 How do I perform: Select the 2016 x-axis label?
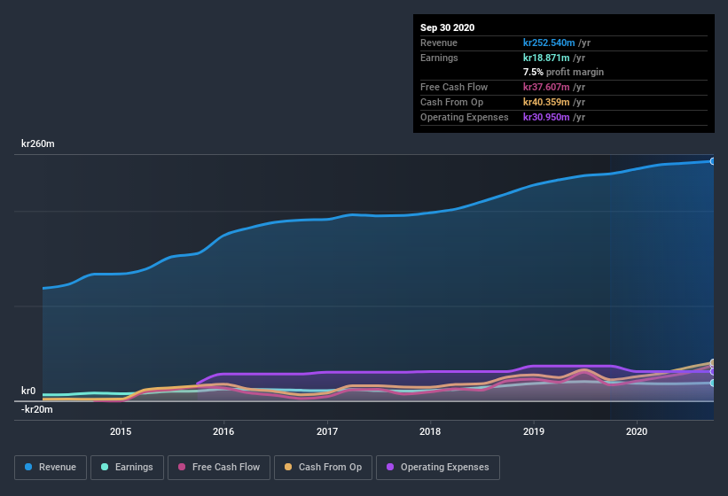click(223, 431)
